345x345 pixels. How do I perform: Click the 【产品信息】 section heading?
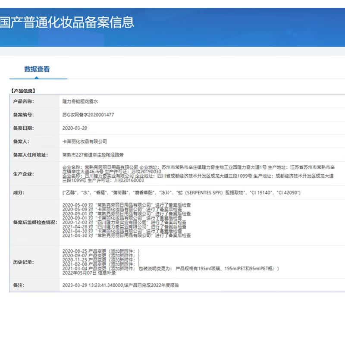pos(23,91)
